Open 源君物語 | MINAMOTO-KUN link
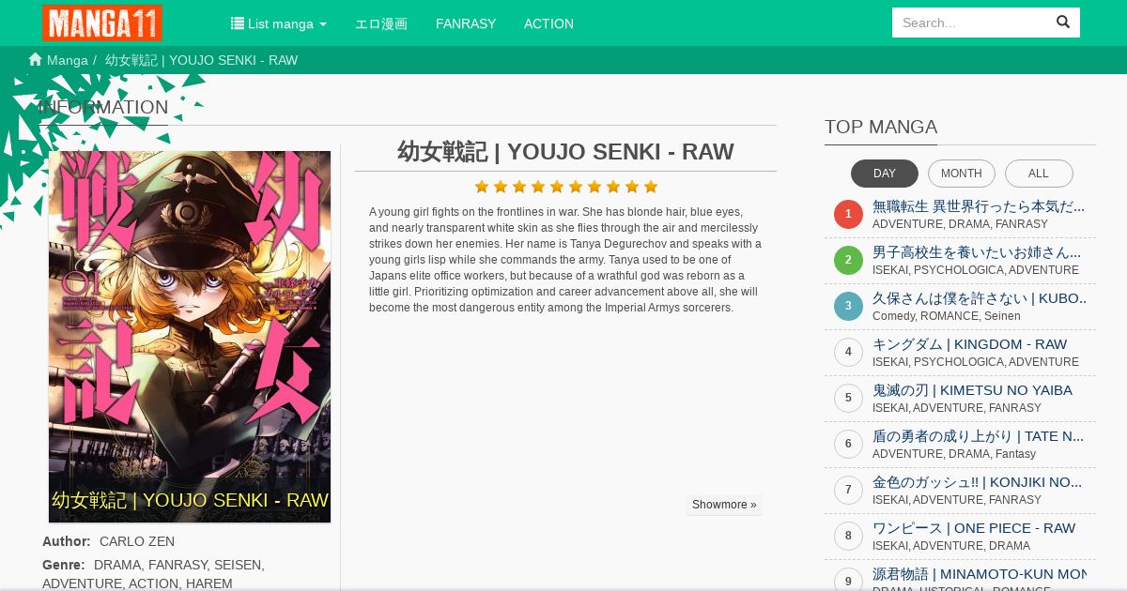Image resolution: width=1127 pixels, height=591 pixels. click(x=980, y=574)
